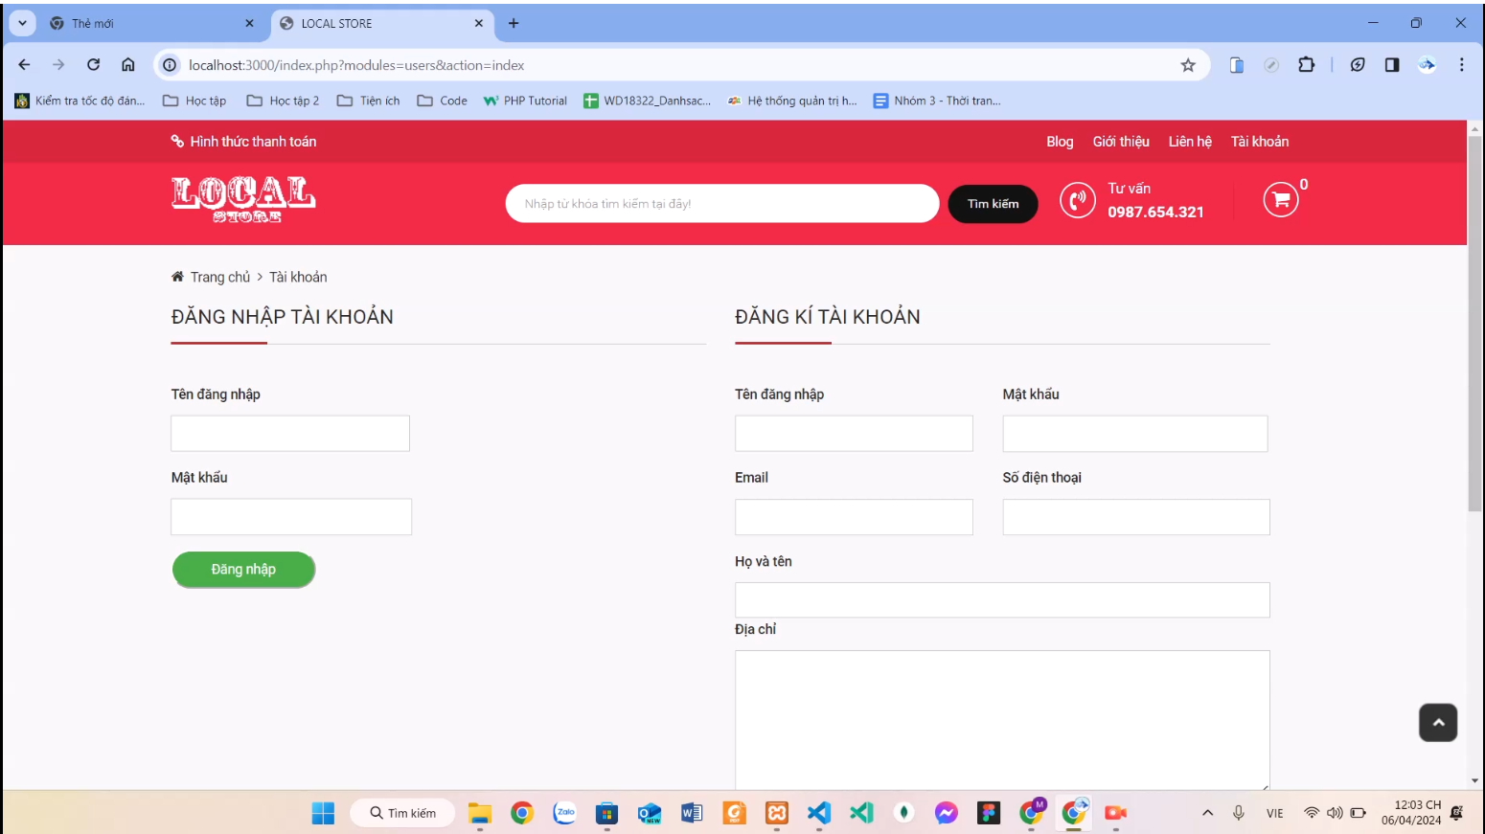Image resolution: width=1485 pixels, height=834 pixels.
Task: Open the Code bookmark folder
Action: point(443,101)
